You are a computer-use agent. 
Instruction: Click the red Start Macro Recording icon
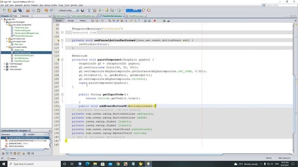point(155,21)
